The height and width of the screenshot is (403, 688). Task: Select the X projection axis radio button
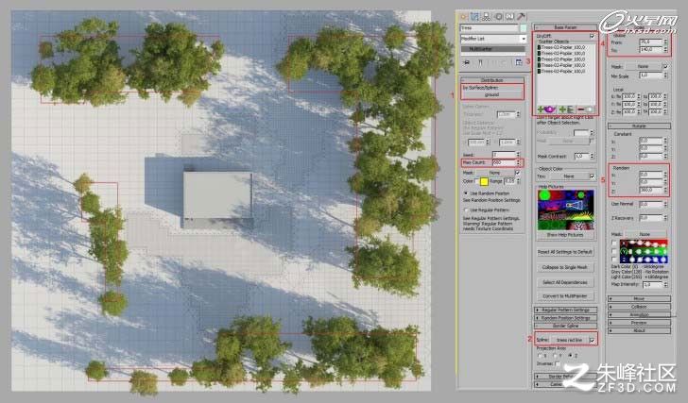coord(541,356)
